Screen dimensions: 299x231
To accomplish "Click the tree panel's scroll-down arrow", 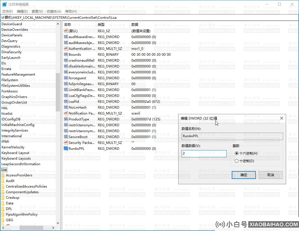I will pos(58,223).
